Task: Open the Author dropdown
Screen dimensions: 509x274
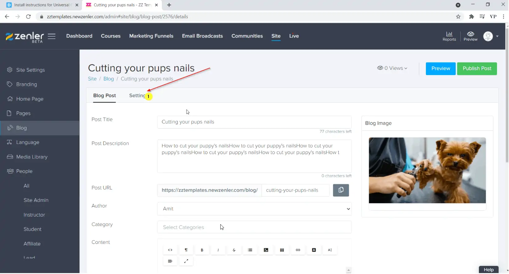Action: (x=254, y=209)
